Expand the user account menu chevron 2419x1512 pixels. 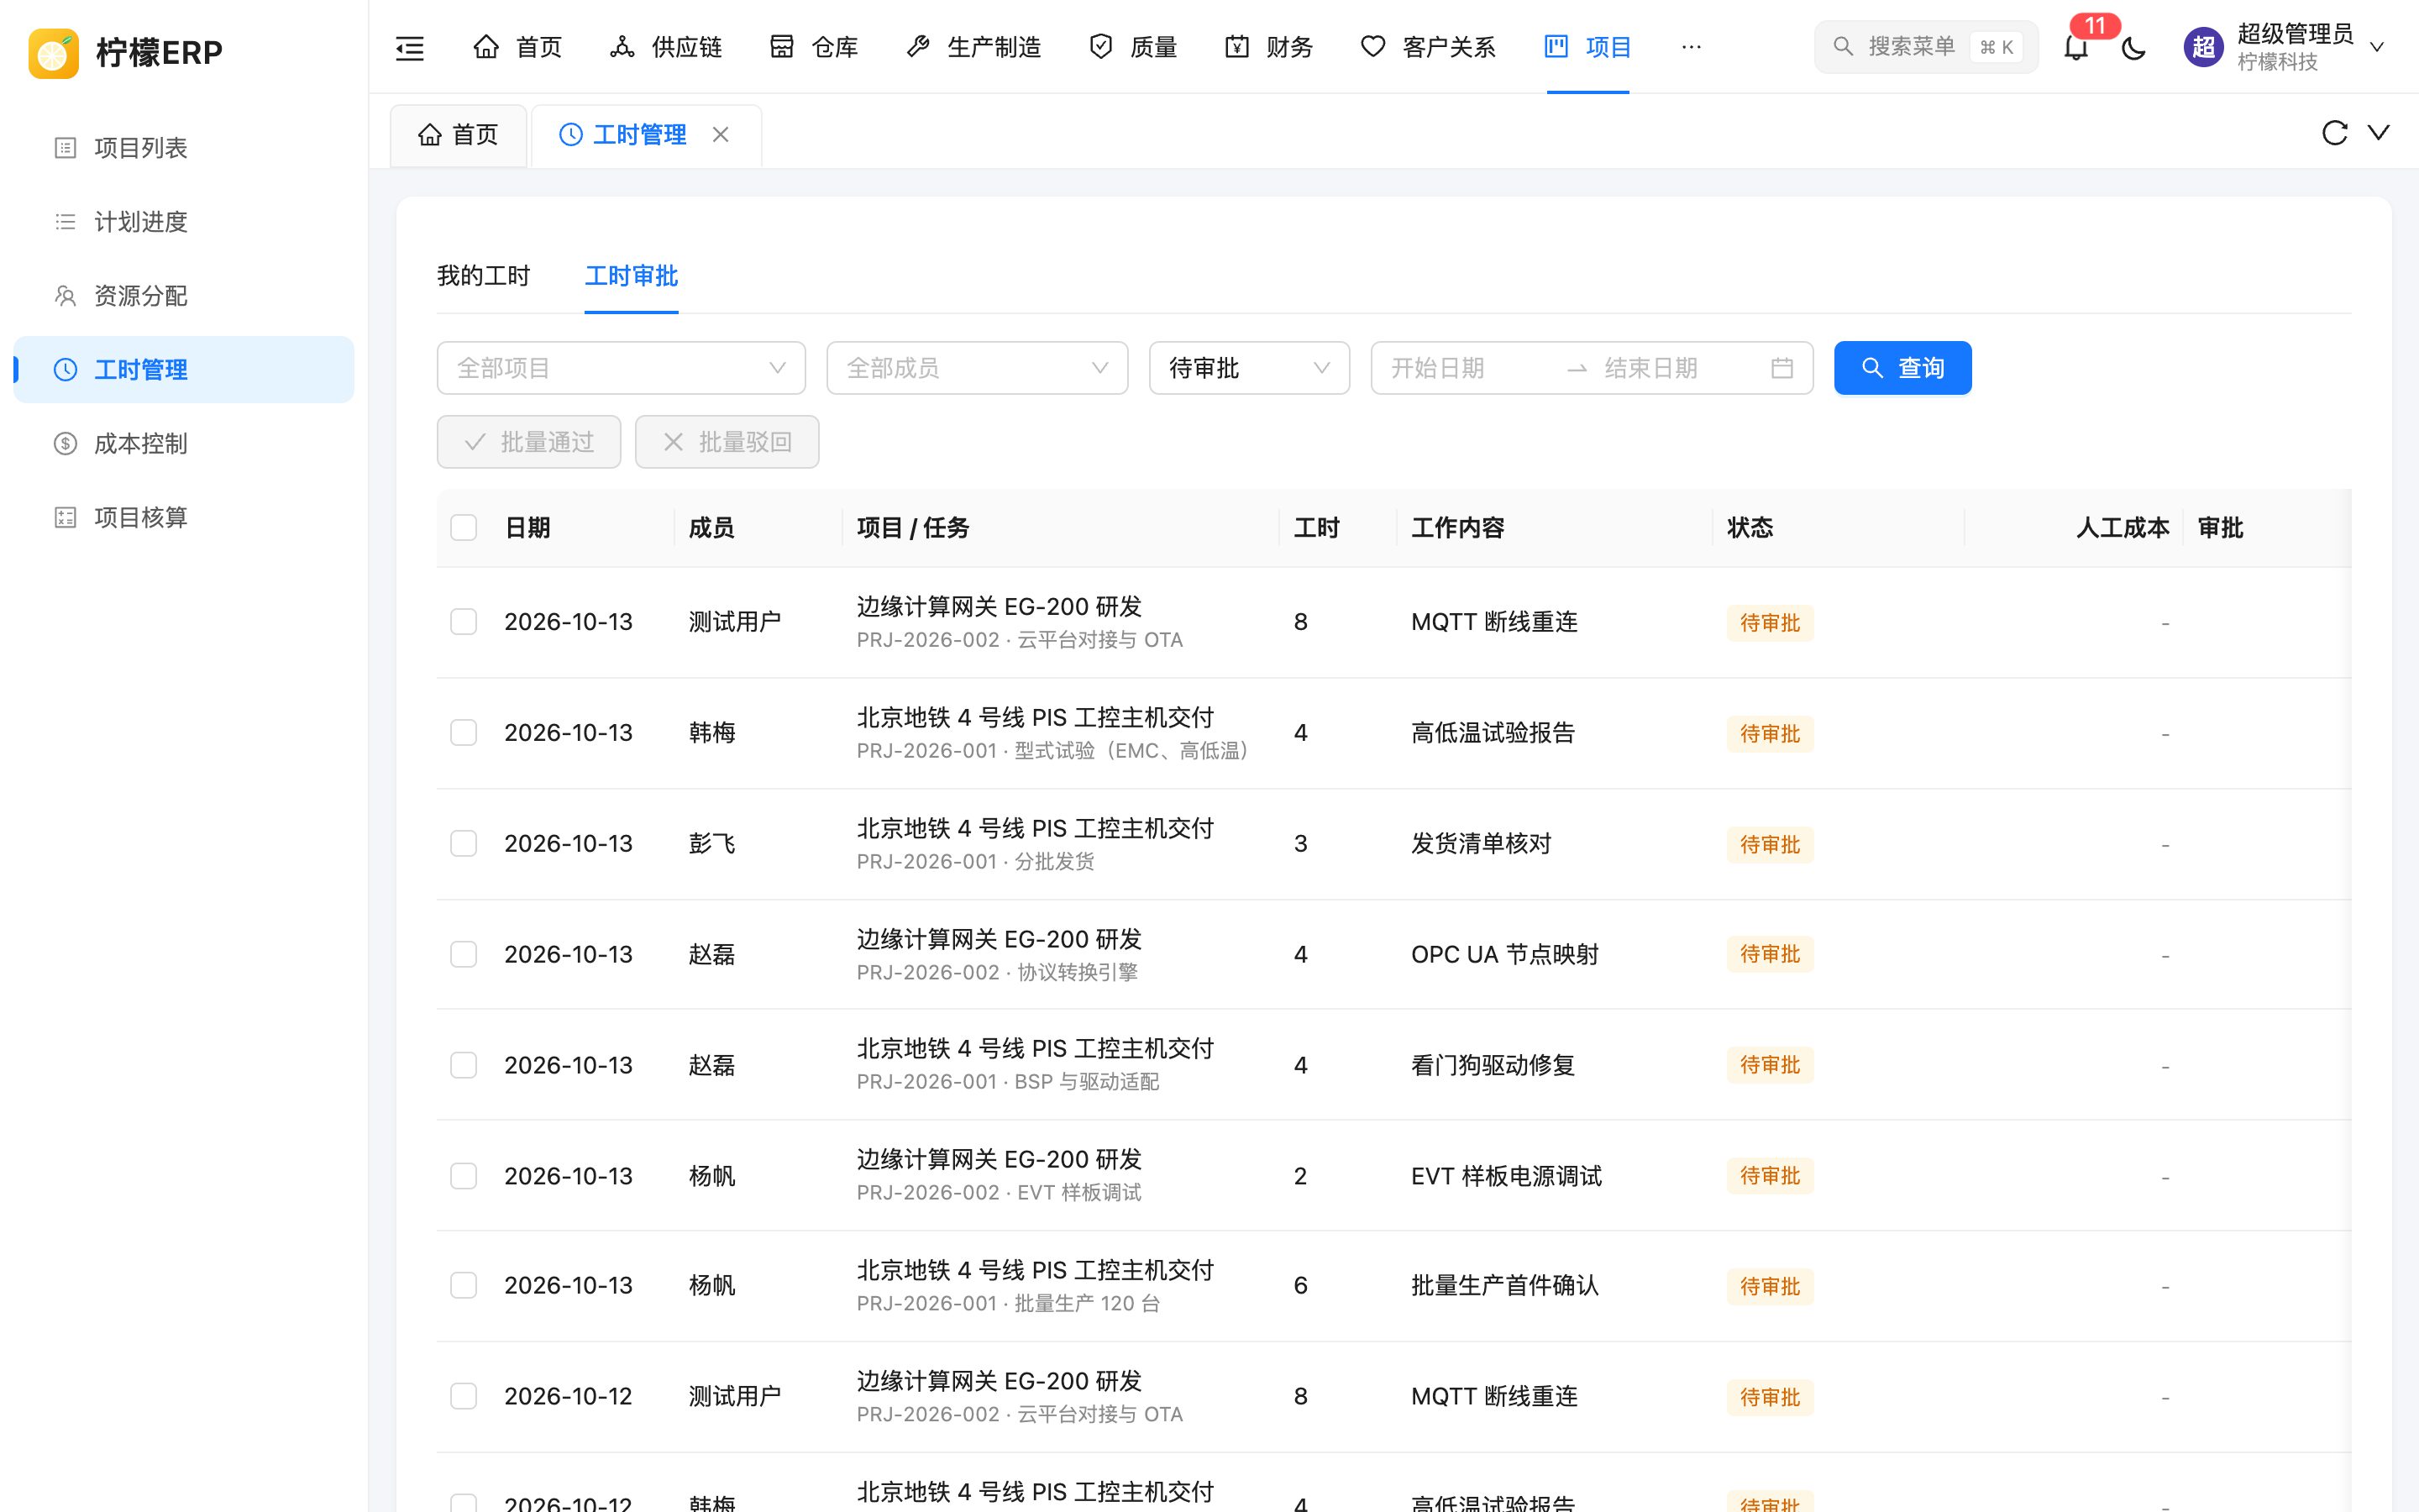click(x=2377, y=47)
